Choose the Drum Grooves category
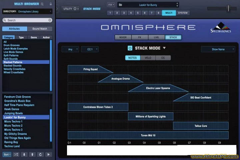This screenshot has width=240, height=160. coord(26,45)
